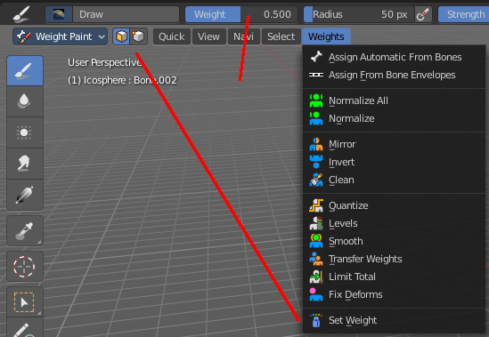The image size is (489, 337).
Task: Click the brush icon in the top-left header
Action: tap(21, 14)
